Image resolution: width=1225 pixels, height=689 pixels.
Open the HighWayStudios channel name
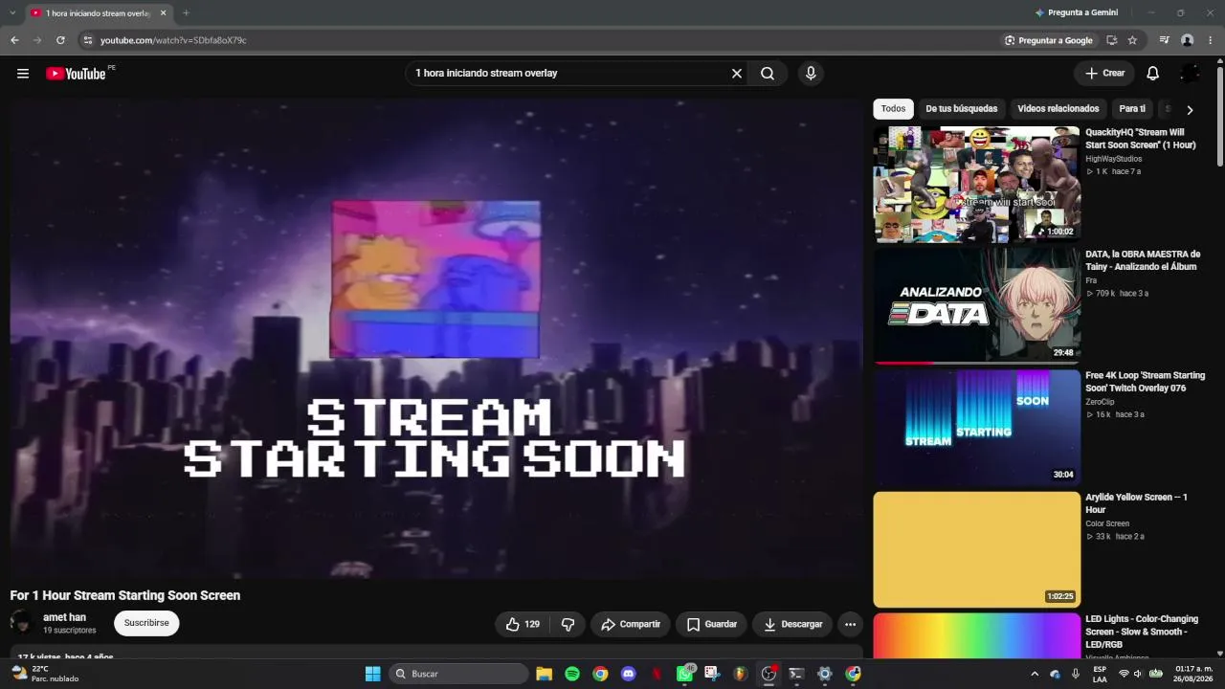[1113, 159]
